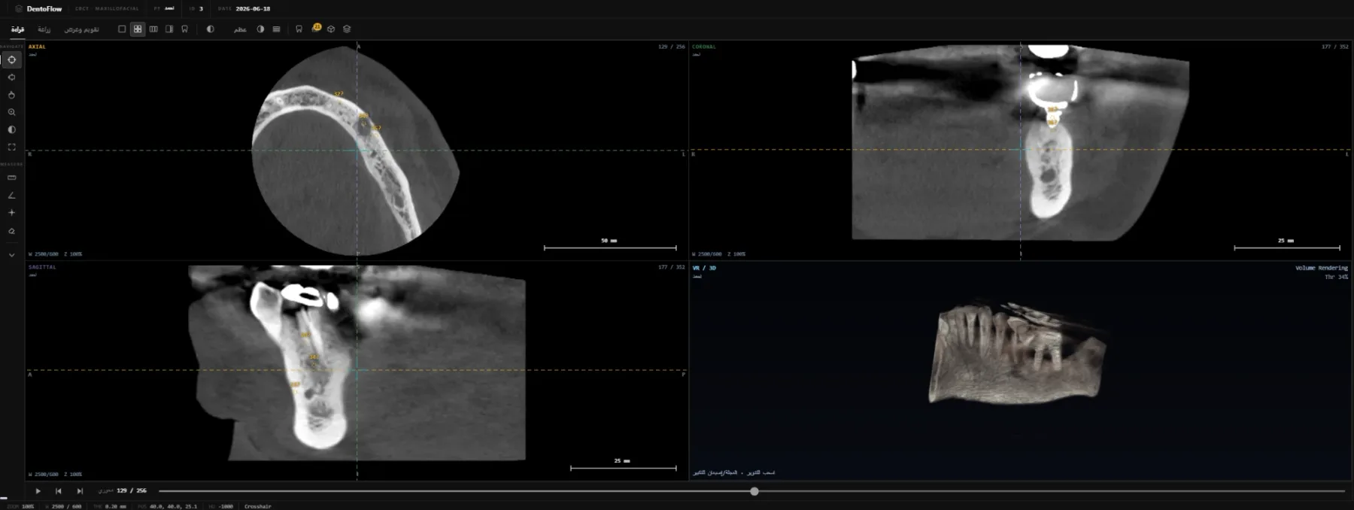
Task: Select the point marker measure tool
Action: coord(11,213)
